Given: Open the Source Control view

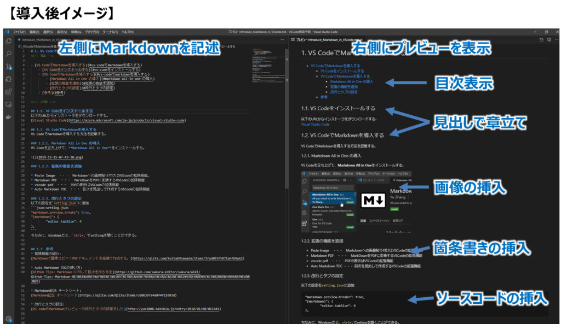Looking at the screenshot, I should pyautogui.click(x=9, y=67).
